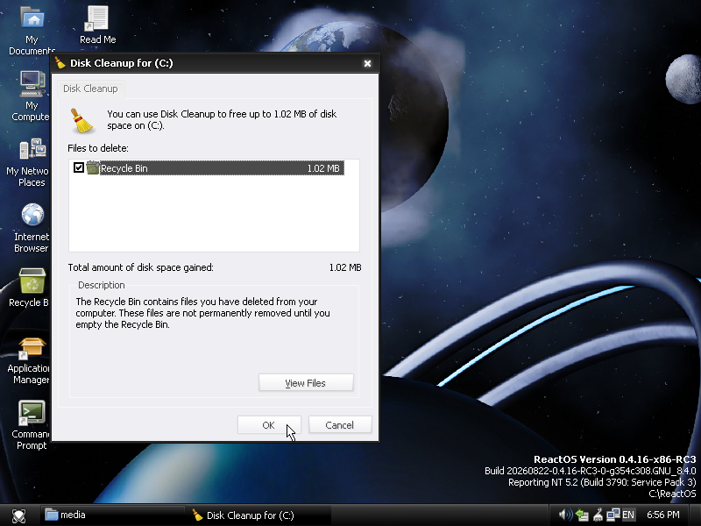
Task: Close the Disk Cleanup window
Action: point(367,63)
